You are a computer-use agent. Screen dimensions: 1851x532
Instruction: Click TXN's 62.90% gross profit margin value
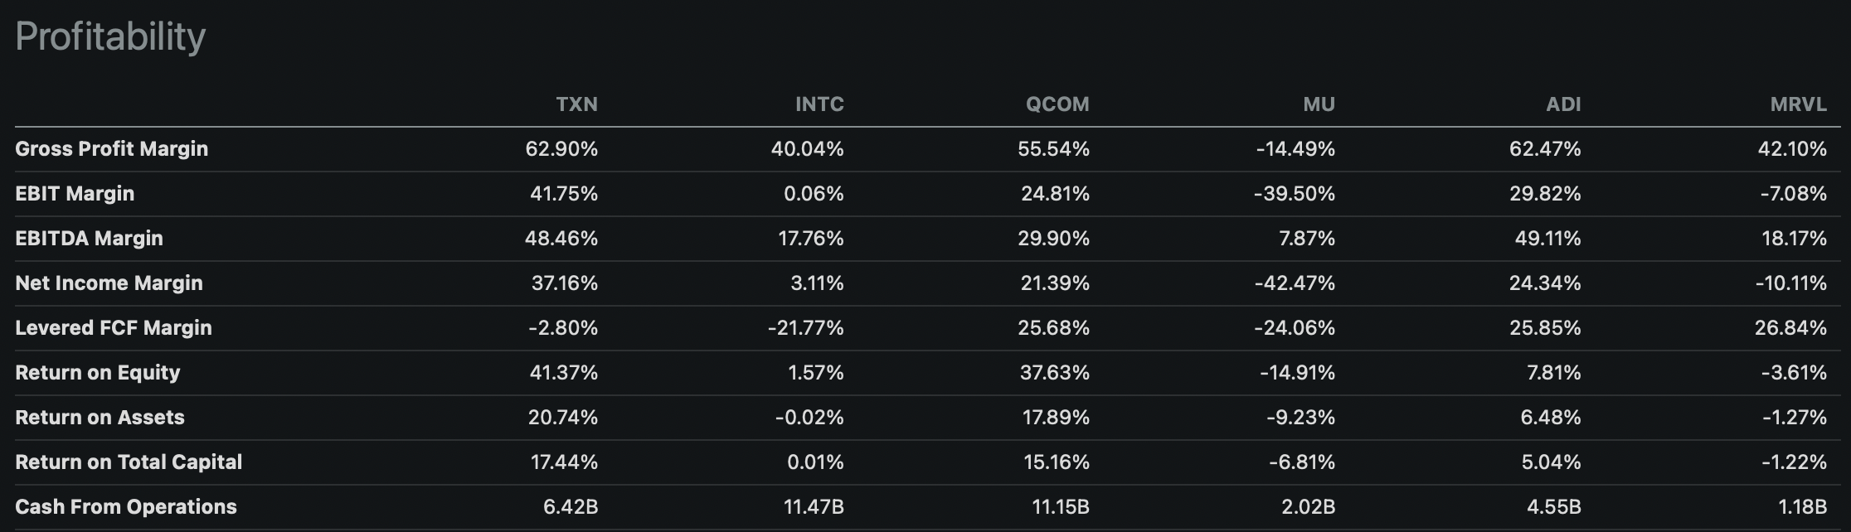[561, 149]
